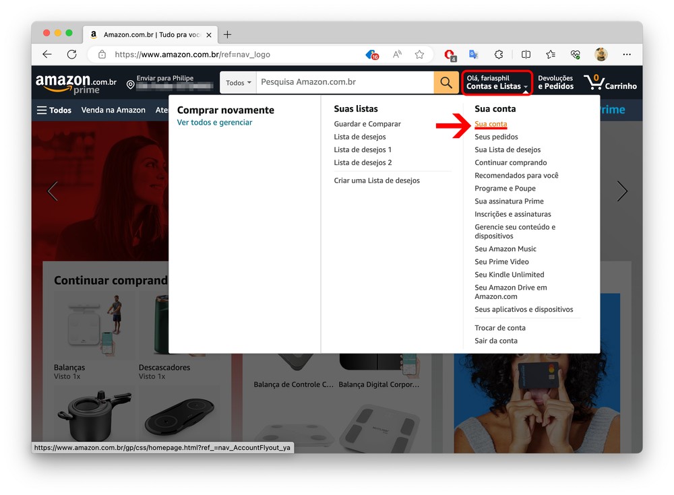Click the Amazon.com.br prime logo

[x=76, y=84]
